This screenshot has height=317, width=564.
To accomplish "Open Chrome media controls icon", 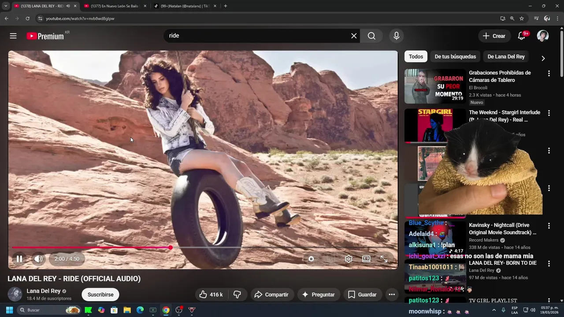I will (536, 18).
